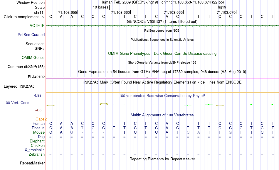The image size is (279, 170).
Task: Click the gray T in Rhesus row
Action: [x=82, y=128]
